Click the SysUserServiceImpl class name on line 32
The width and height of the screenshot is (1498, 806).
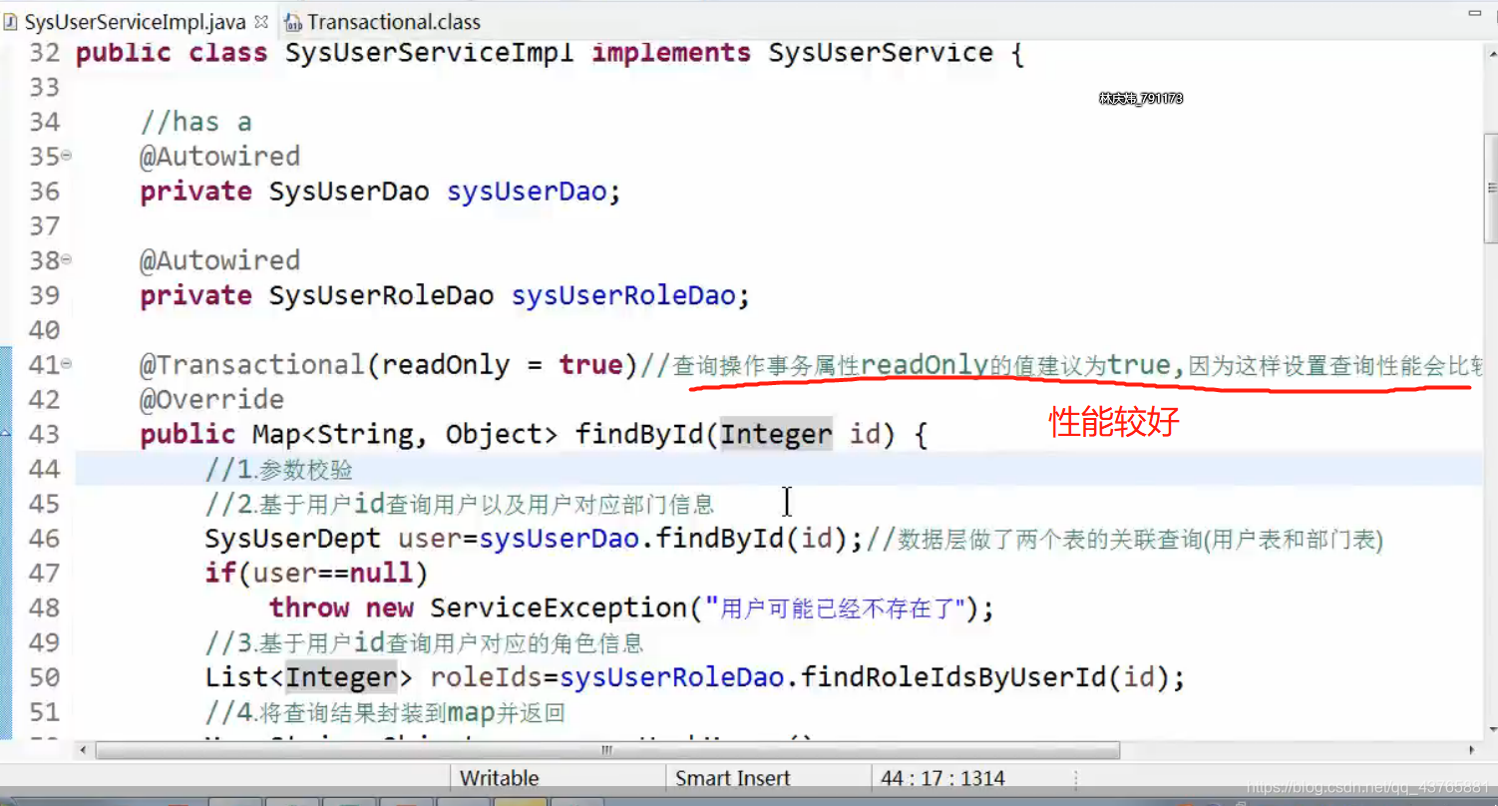click(x=429, y=53)
